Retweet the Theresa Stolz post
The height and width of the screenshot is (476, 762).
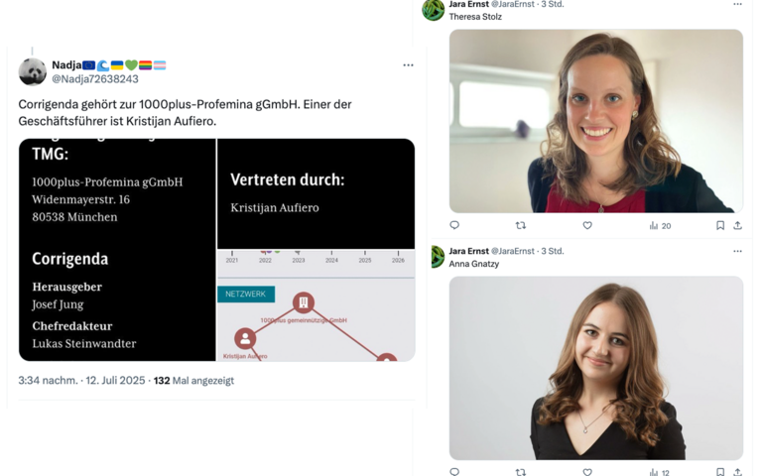click(x=521, y=225)
